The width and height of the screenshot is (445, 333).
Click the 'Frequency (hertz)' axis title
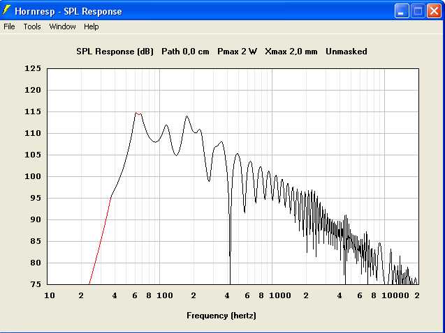tap(221, 316)
